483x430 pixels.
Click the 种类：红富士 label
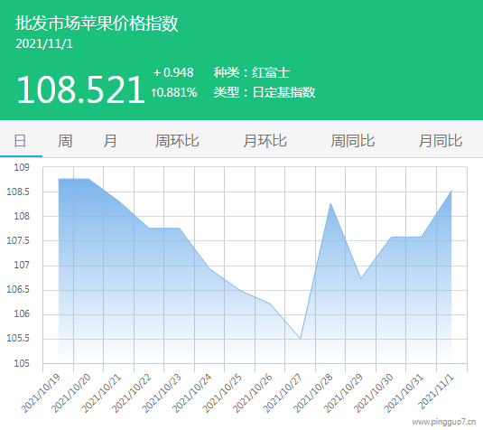click(252, 73)
